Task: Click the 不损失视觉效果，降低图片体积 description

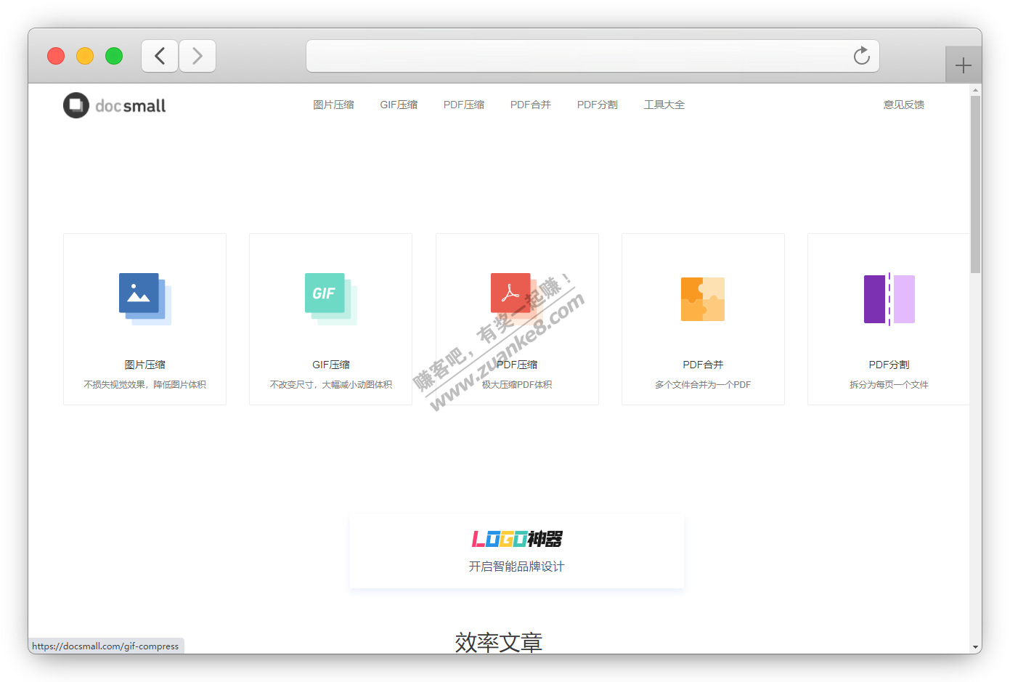Action: 145,385
